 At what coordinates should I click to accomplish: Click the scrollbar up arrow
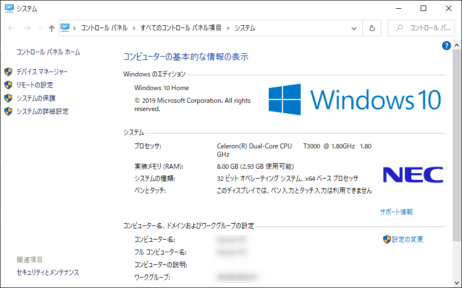[x=456, y=45]
